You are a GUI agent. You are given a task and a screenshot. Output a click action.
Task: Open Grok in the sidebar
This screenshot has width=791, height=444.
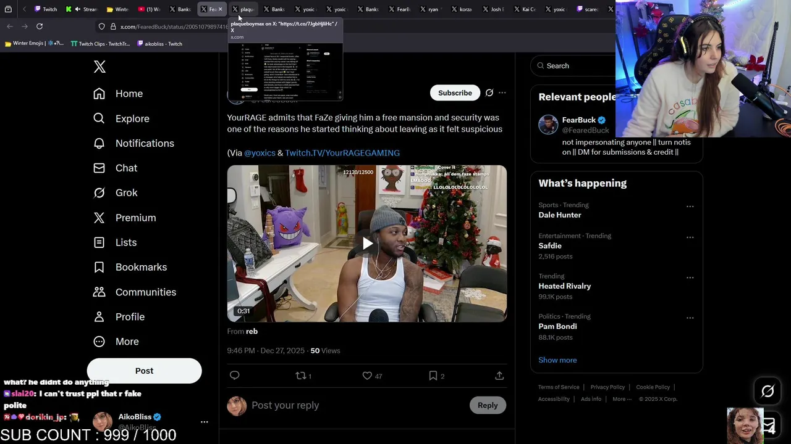tap(116, 192)
